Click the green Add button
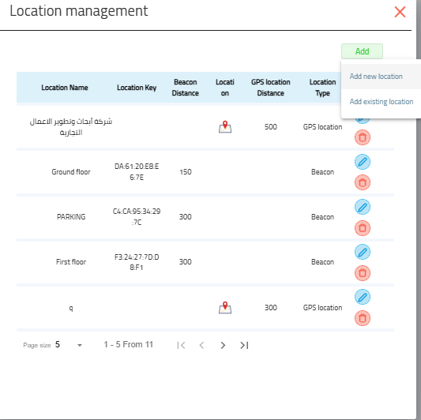421x420 pixels. tap(362, 51)
